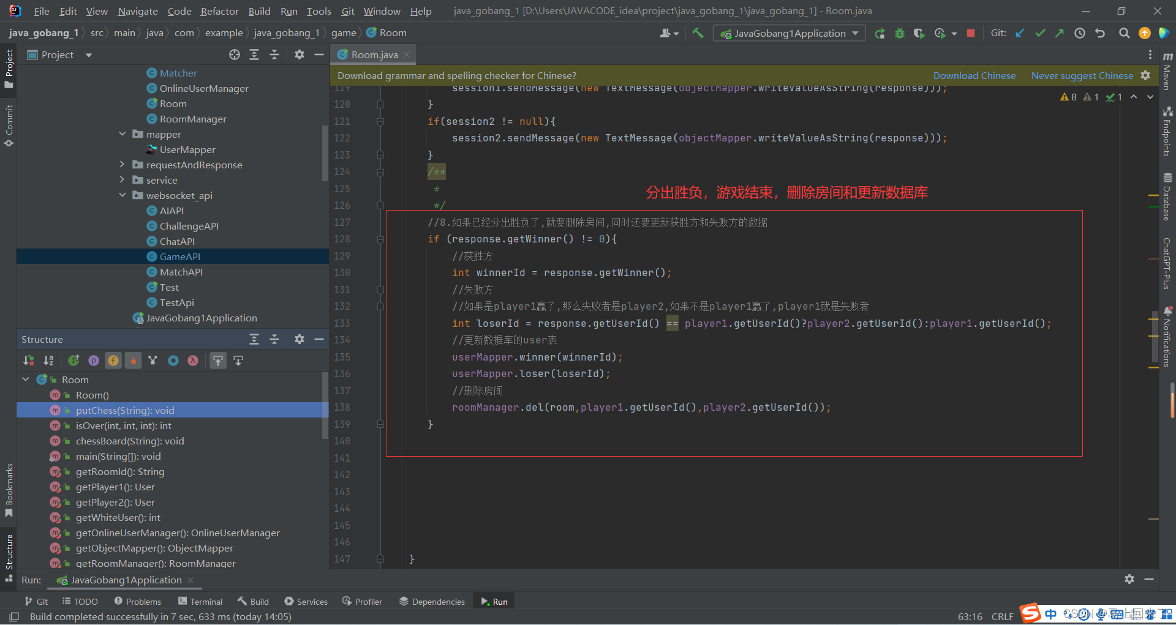Collapse all nodes in the Project panel

pos(274,54)
